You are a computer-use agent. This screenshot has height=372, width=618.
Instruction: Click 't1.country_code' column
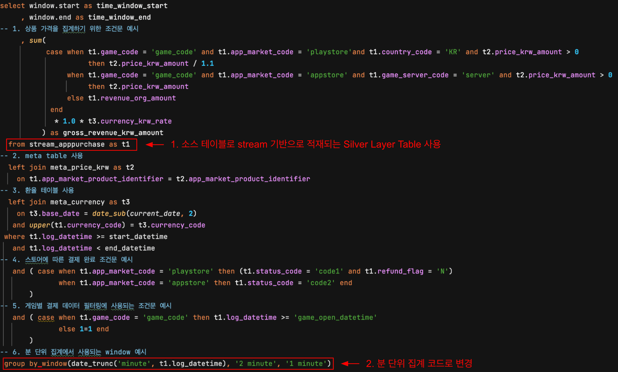pyautogui.click(x=400, y=52)
